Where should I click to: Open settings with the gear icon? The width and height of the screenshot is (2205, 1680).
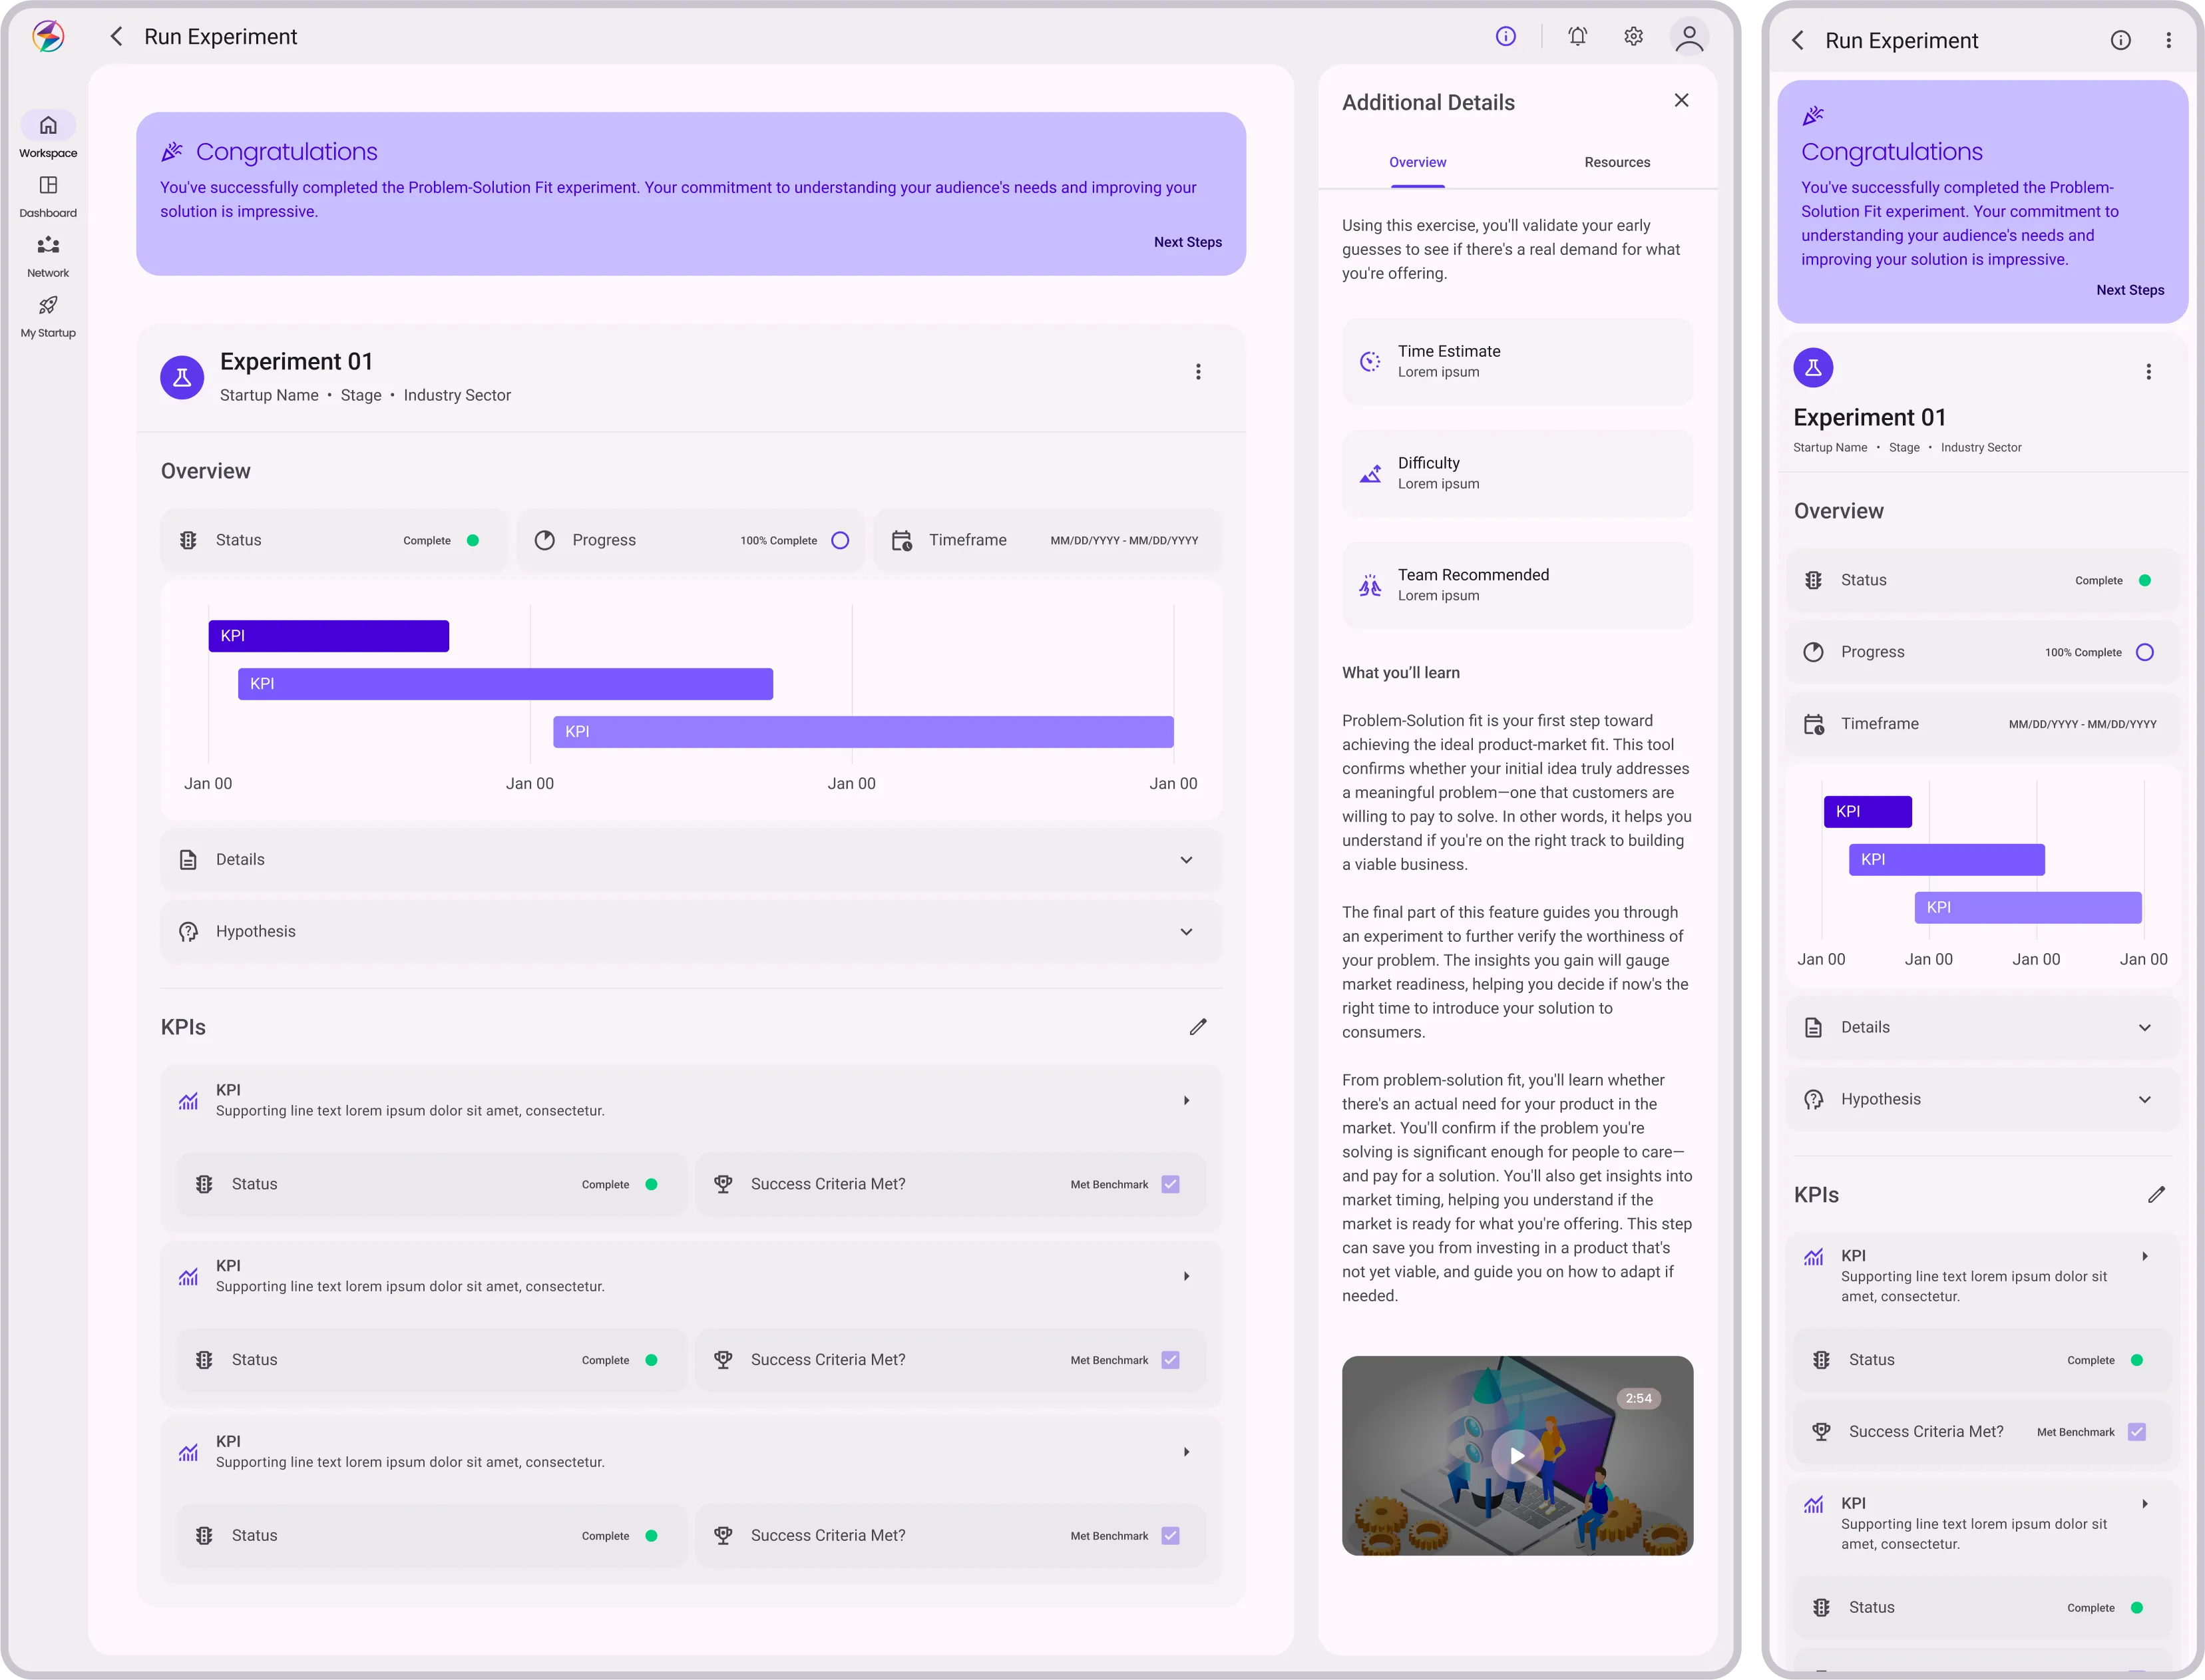[1633, 36]
